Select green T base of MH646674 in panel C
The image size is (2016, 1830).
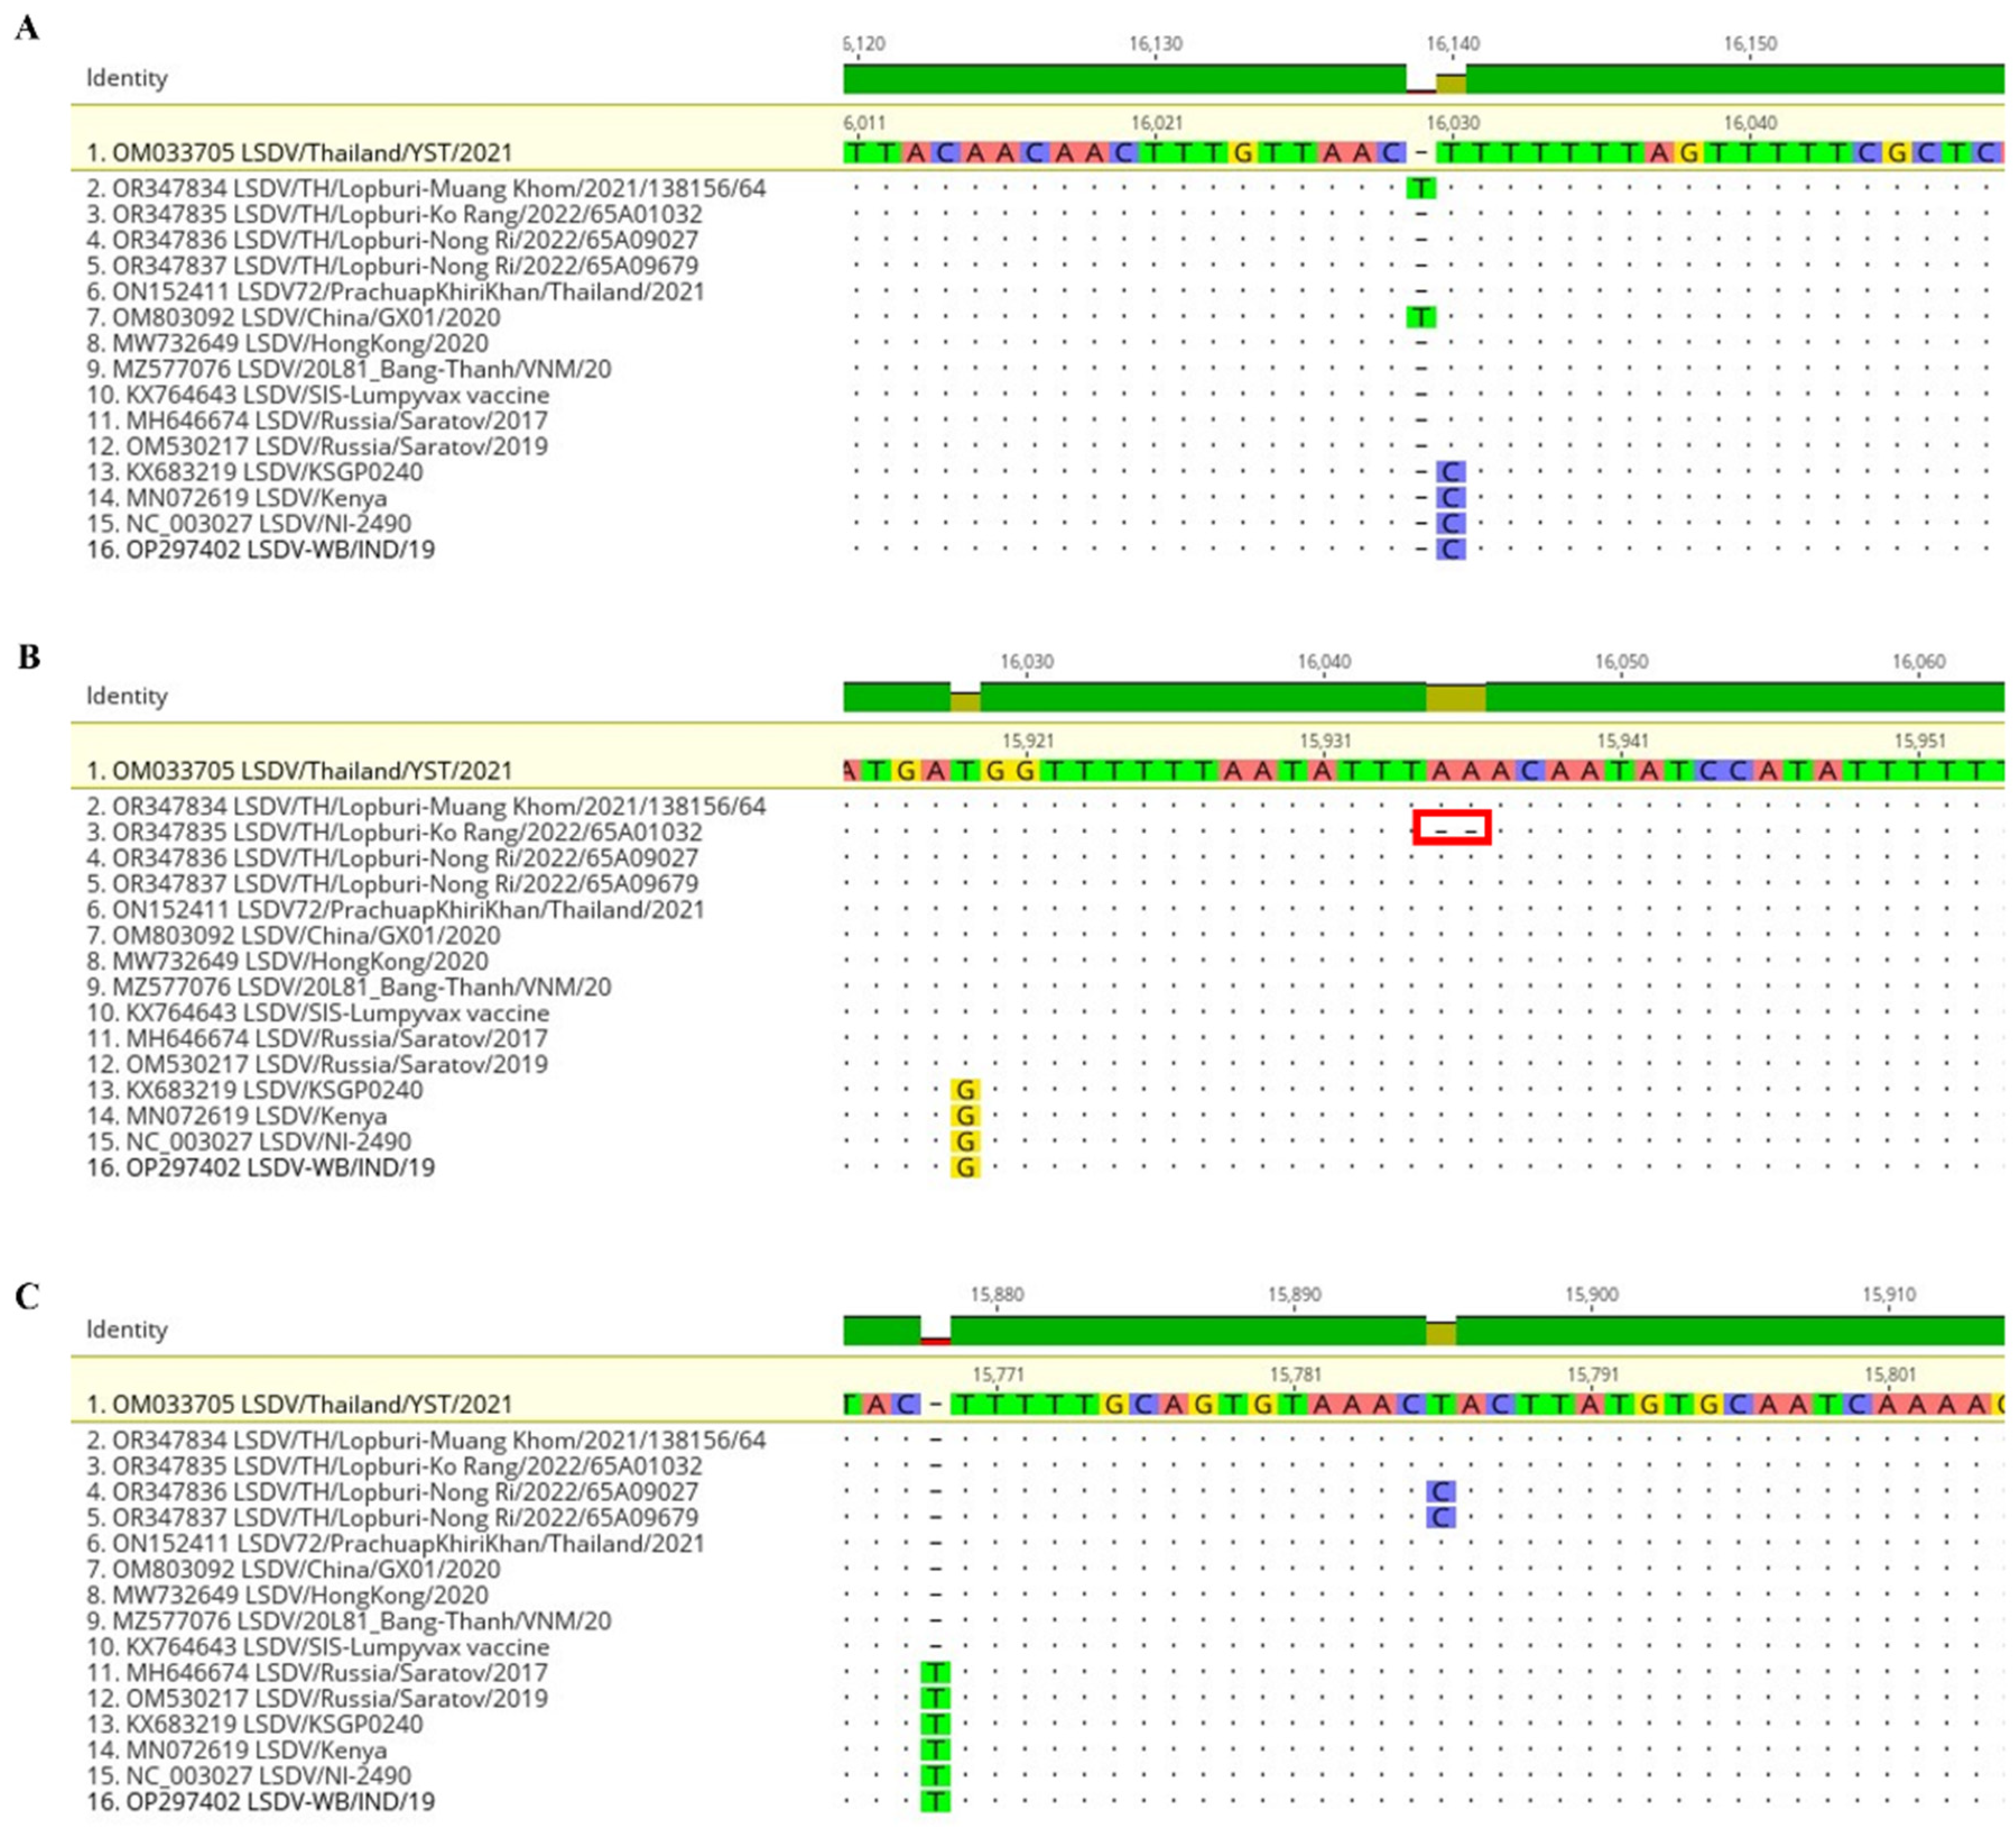[x=935, y=1673]
